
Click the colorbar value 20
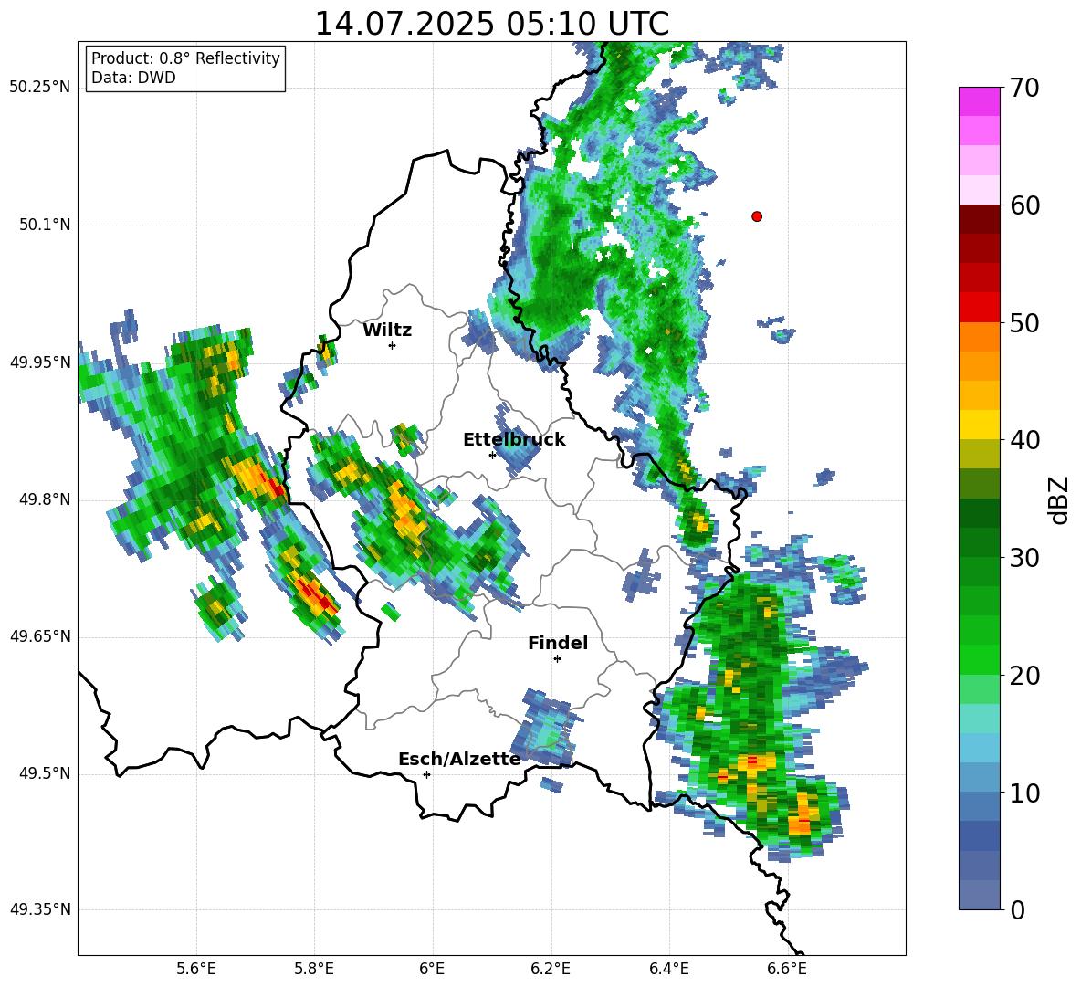pyautogui.click(x=1024, y=676)
